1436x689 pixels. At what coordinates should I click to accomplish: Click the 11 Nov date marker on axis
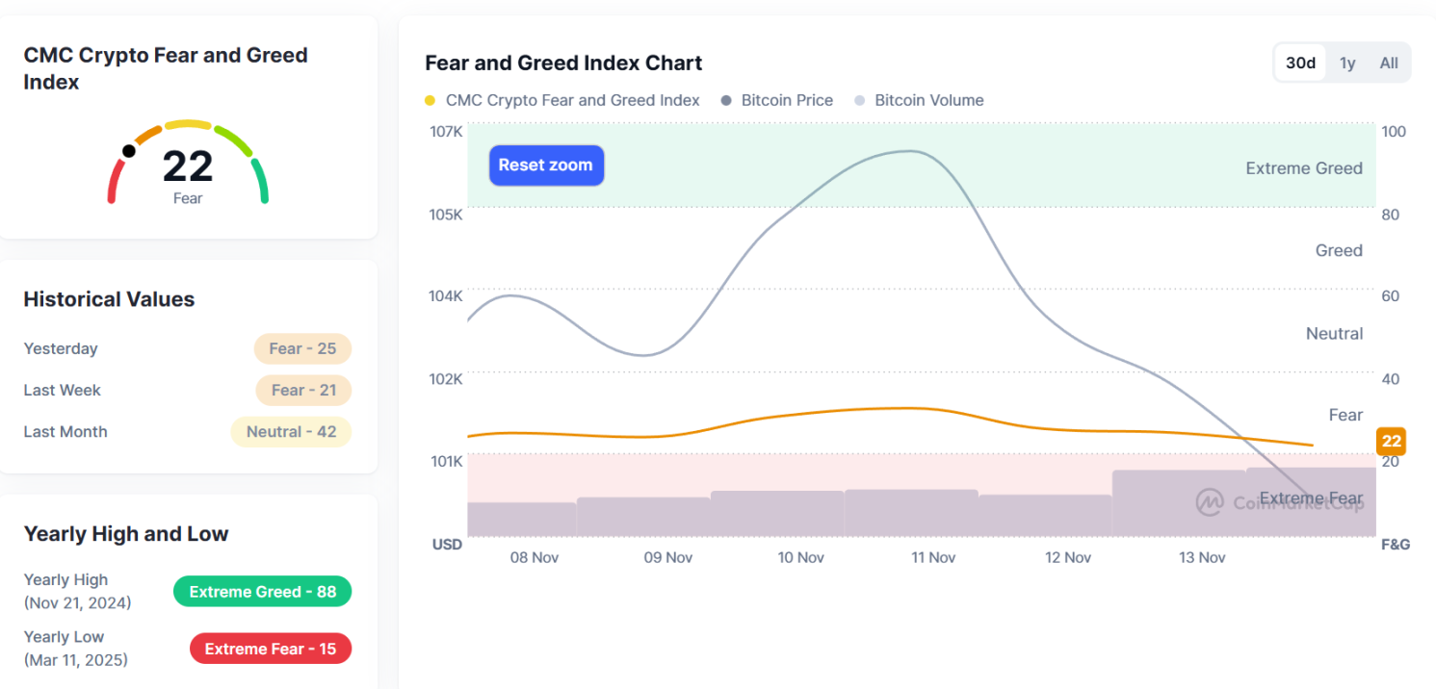click(932, 557)
